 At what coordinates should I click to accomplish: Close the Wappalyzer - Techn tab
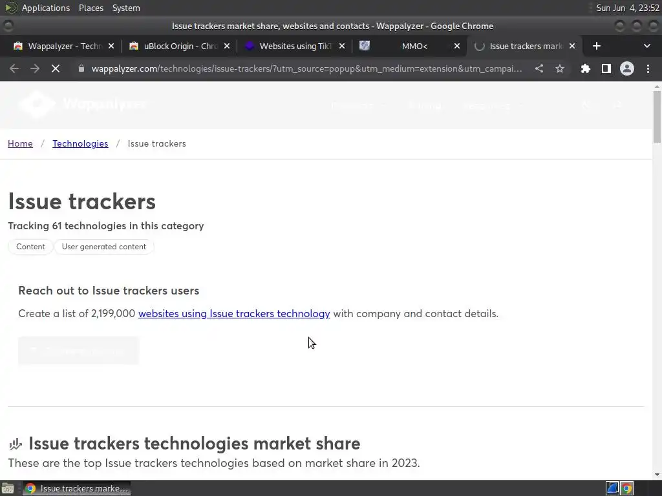(111, 46)
